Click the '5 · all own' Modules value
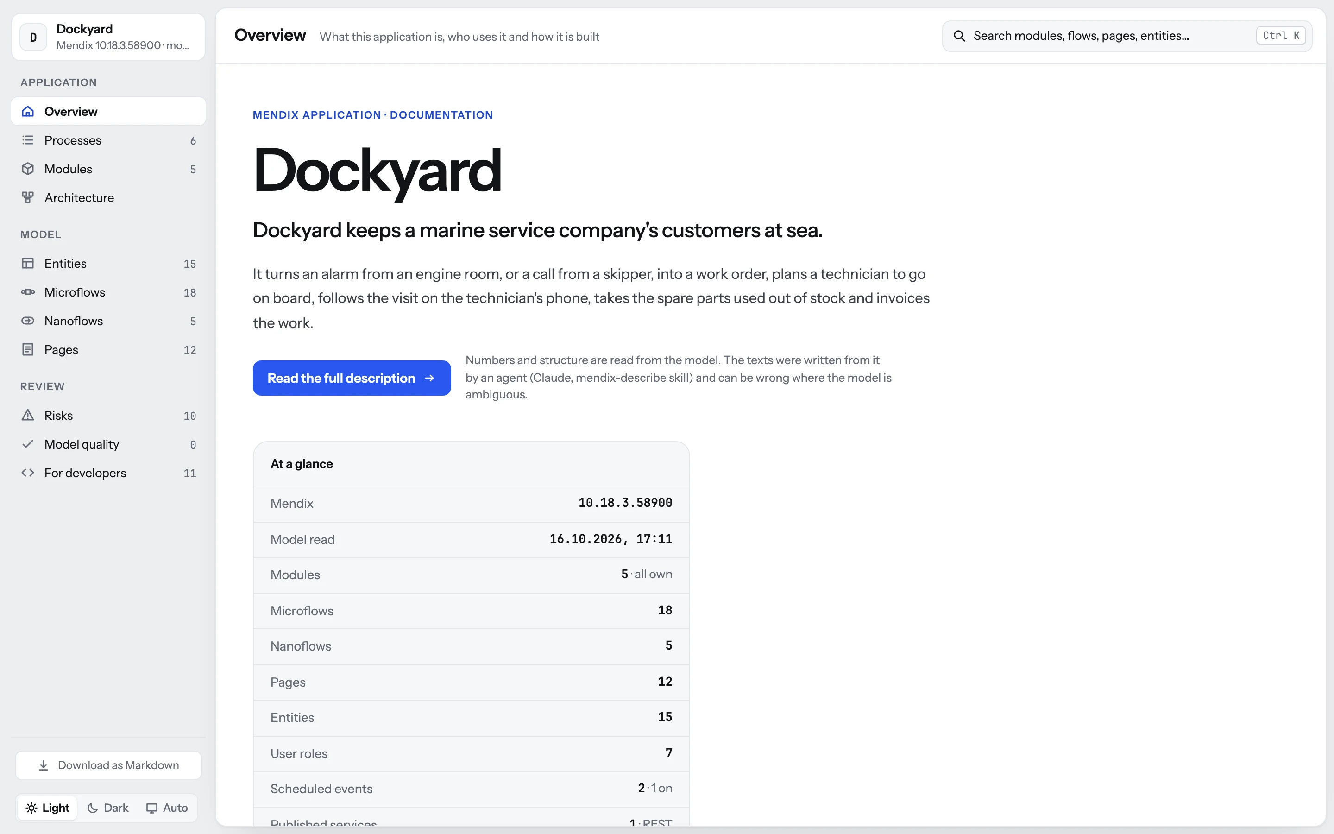1334x834 pixels. pos(647,574)
